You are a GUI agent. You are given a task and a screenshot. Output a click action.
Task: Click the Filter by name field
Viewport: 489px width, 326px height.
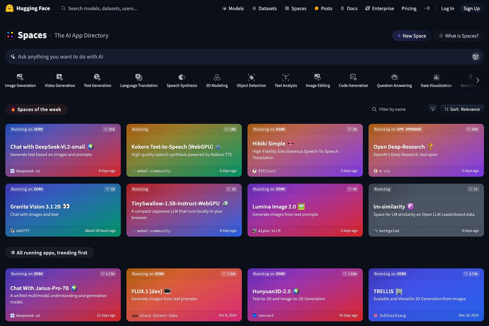click(x=397, y=109)
